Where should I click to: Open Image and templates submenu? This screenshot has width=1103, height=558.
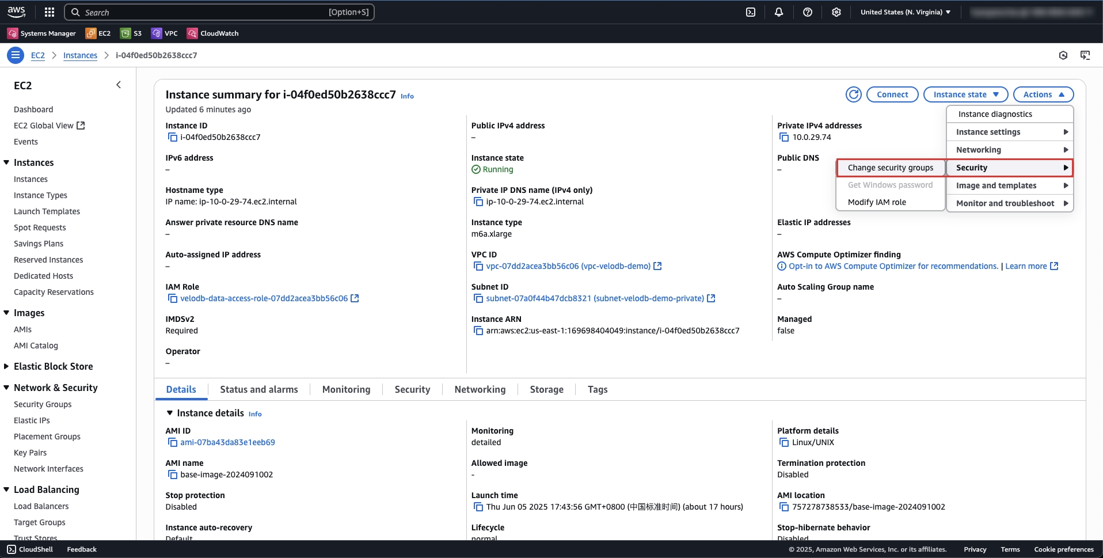(x=1010, y=185)
